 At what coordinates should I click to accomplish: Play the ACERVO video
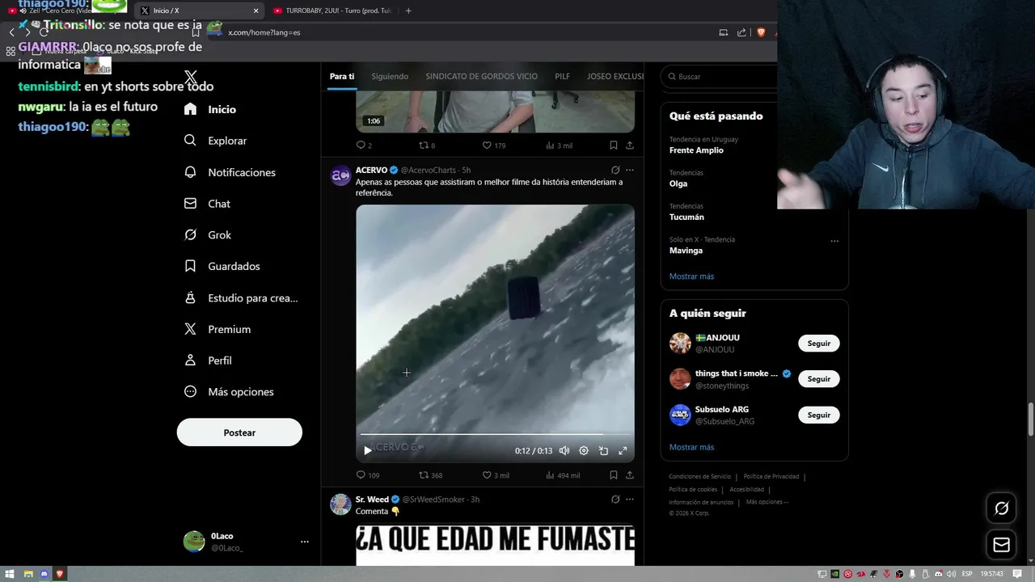(x=368, y=450)
